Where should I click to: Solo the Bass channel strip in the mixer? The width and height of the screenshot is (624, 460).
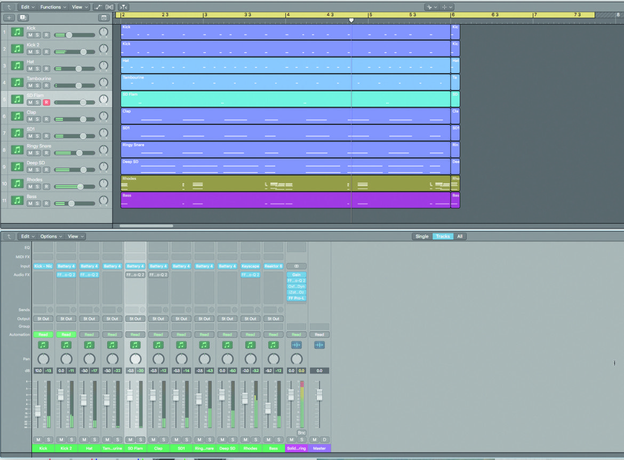click(x=278, y=440)
